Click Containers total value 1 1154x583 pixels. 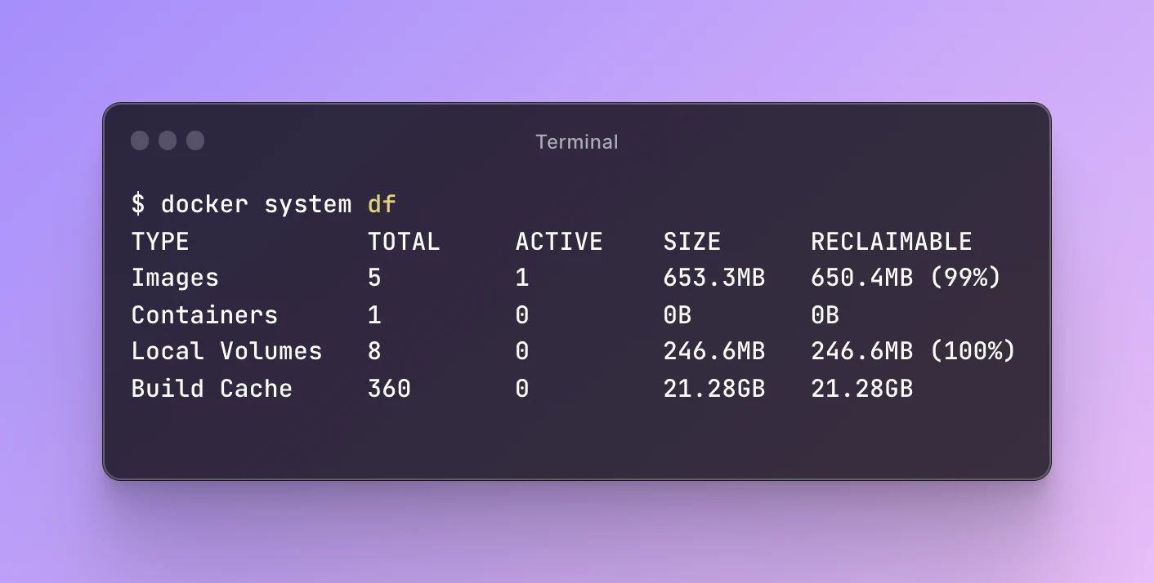(374, 315)
